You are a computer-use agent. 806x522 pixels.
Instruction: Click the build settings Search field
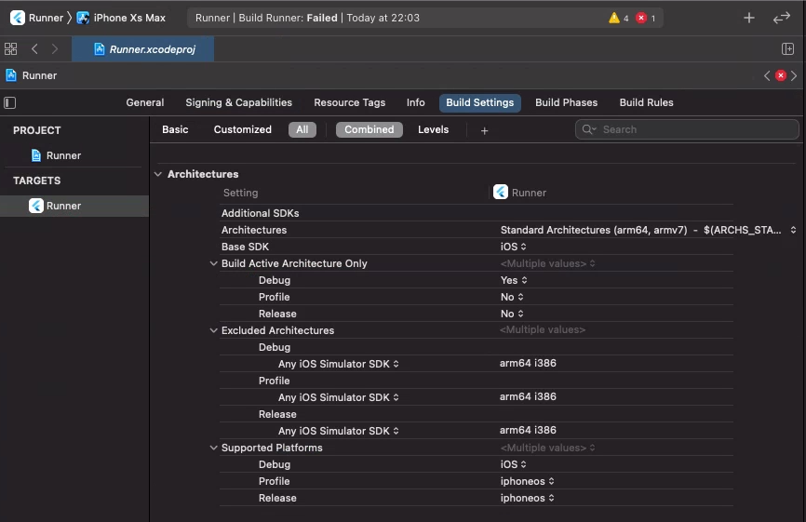point(687,129)
